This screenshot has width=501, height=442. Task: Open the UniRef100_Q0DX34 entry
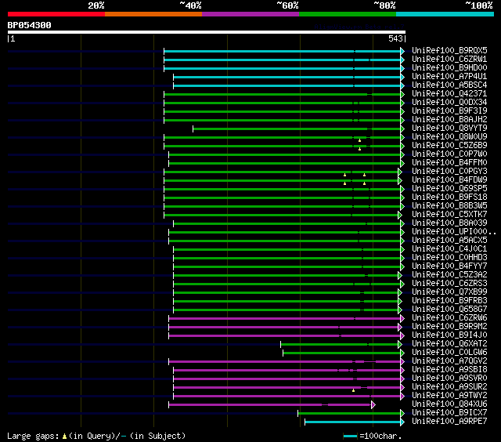449,103
